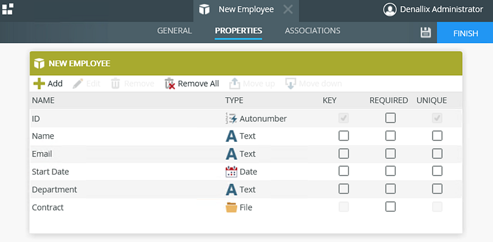Click the folder File icon for Contract
This screenshot has height=242, width=493.
(x=232, y=208)
